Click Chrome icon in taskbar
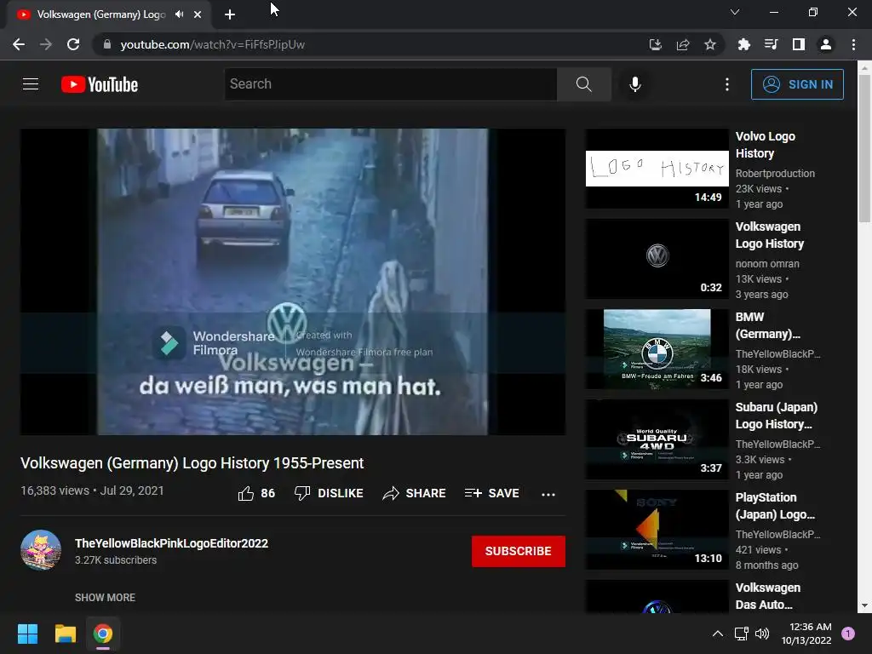 103,634
